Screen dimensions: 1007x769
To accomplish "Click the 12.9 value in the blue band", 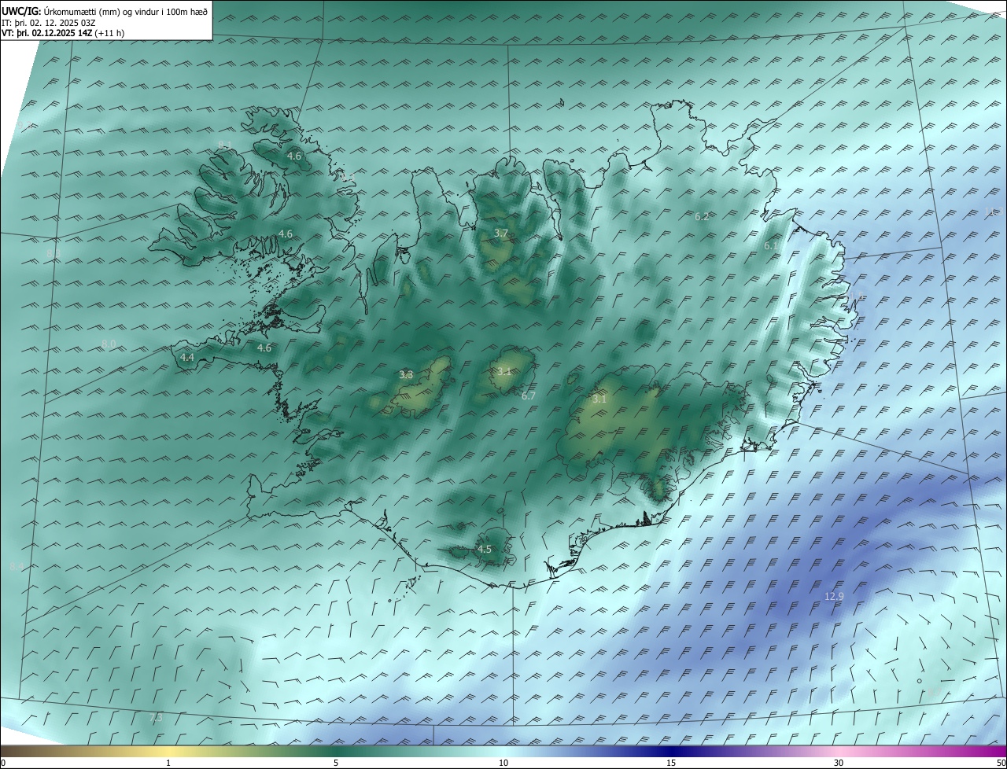I will coord(834,597).
